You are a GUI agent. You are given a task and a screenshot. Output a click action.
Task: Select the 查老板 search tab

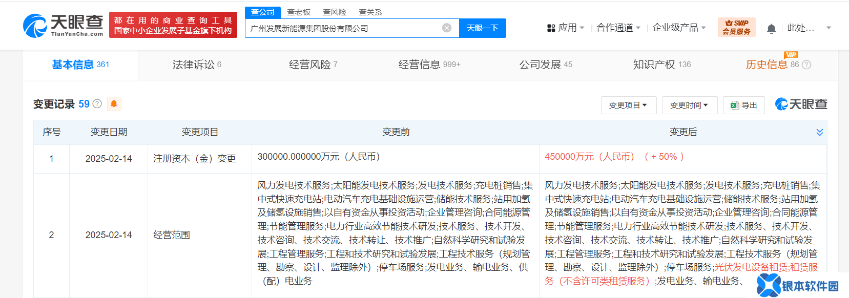(x=299, y=12)
